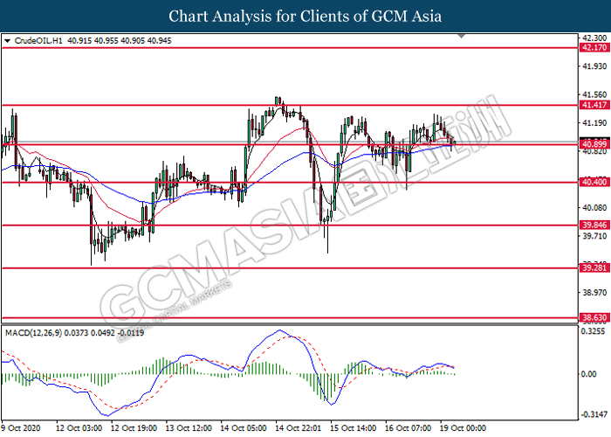This screenshot has width=611, height=437.
Task: Click the 38.970 price scale value
Action: click(594, 293)
